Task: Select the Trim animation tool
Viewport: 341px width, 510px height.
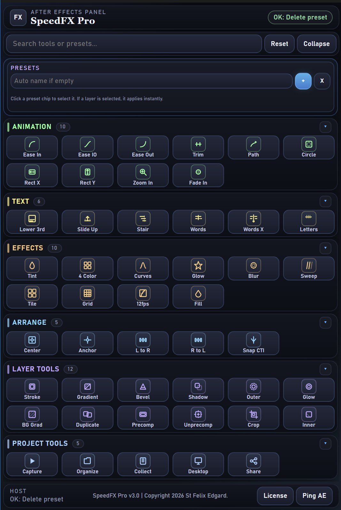Action: [x=198, y=147]
